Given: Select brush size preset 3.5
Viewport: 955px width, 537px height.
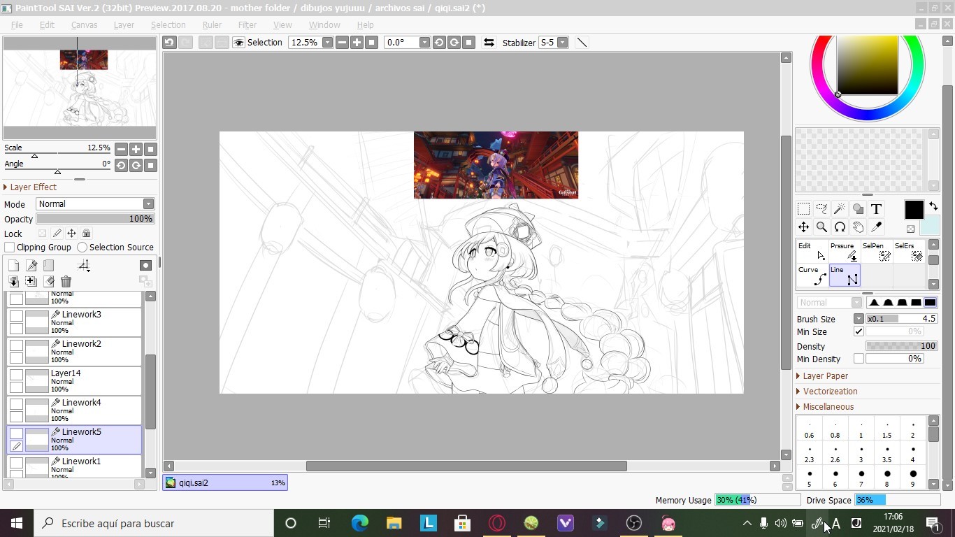Looking at the screenshot, I should point(886,454).
